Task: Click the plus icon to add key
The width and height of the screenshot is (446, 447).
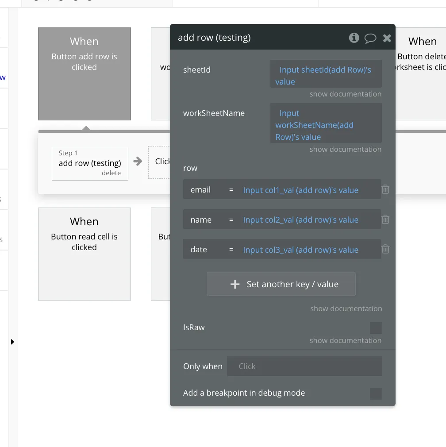Action: pos(235,284)
